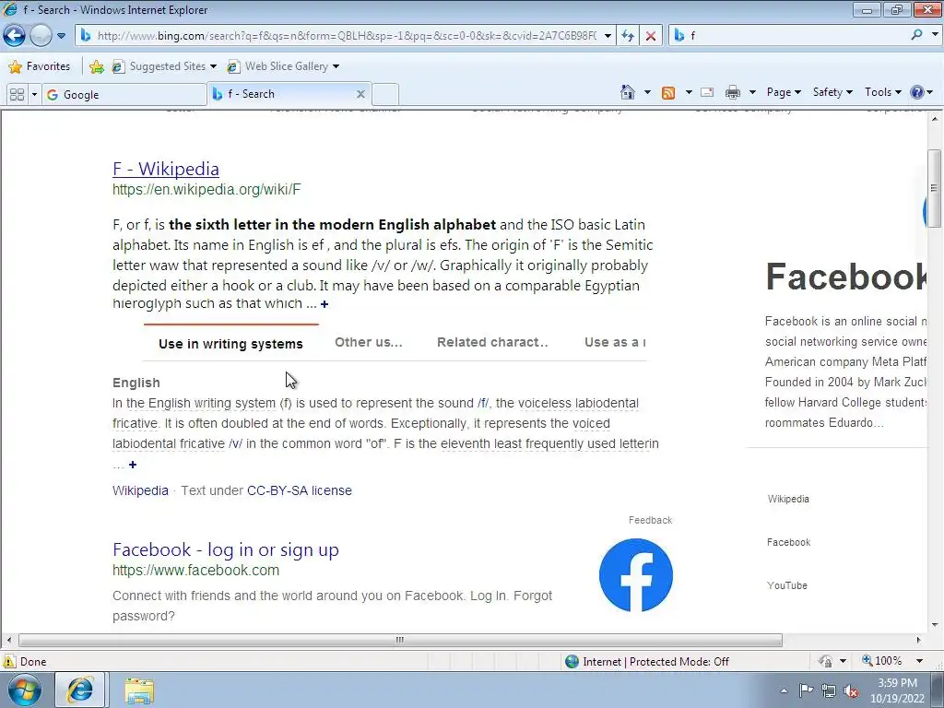
Task: Open the Print options dropdown arrow
Action: [752, 92]
